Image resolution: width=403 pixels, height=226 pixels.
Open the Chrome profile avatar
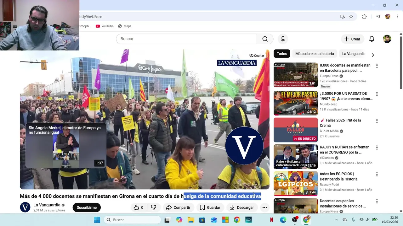click(x=388, y=17)
